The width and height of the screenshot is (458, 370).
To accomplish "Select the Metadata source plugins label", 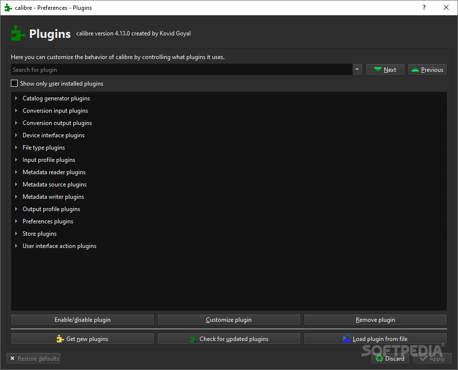I will coord(55,185).
